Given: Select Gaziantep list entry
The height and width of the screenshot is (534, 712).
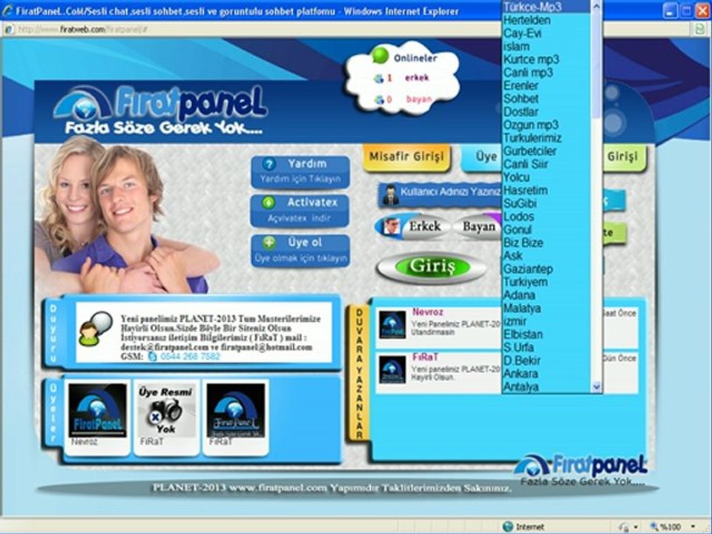Looking at the screenshot, I should click(546, 269).
